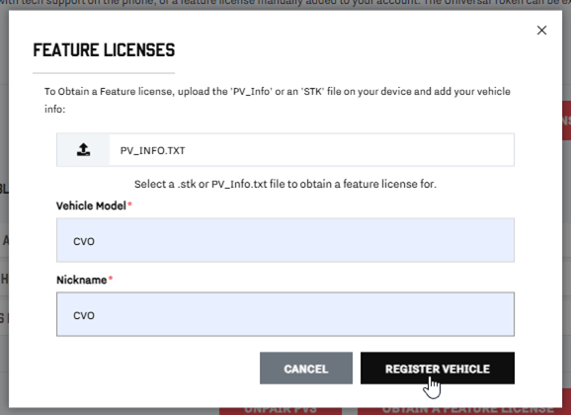Click the 'Select a .stk or PV_Info.txt' hint

pos(285,184)
